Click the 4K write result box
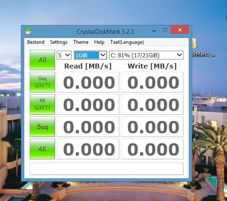The width and height of the screenshot is (227, 201). tap(152, 149)
